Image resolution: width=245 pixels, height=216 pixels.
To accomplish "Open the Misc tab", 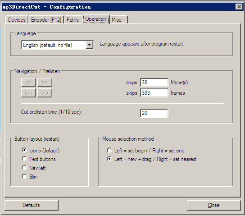I will [119, 20].
